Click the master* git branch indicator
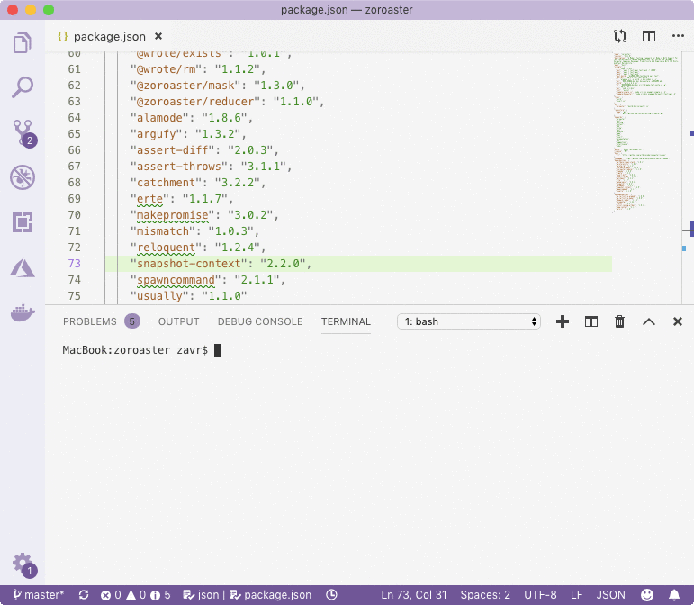 point(39,595)
